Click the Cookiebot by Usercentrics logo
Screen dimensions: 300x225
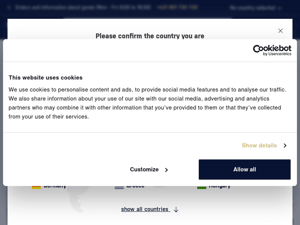click(272, 50)
